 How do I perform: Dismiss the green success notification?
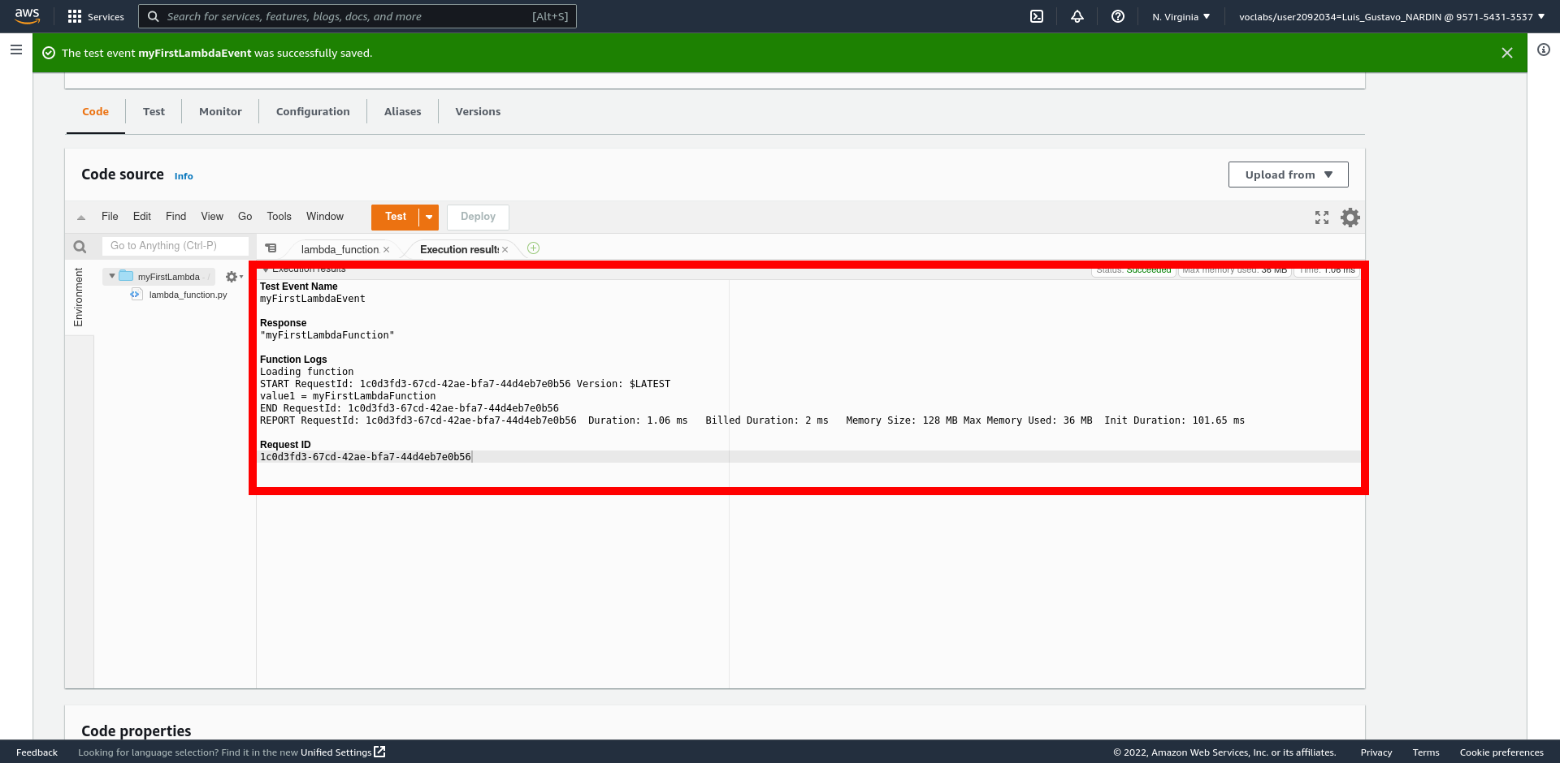tap(1507, 53)
